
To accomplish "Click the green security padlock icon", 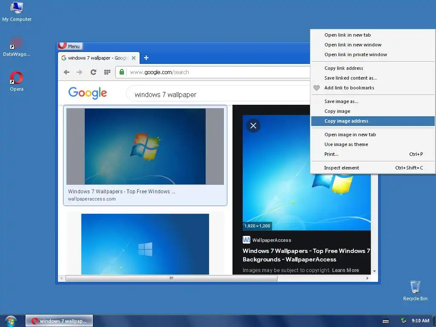I will [x=121, y=72].
